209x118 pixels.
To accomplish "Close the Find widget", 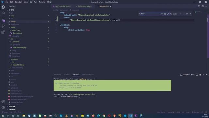I will [x=190, y=14].
